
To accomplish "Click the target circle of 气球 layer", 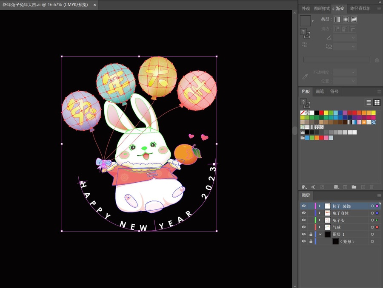I will 372,227.
